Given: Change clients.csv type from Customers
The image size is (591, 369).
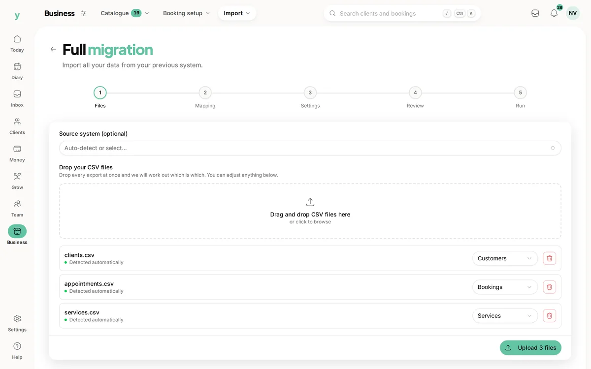Looking at the screenshot, I should tap(505, 258).
